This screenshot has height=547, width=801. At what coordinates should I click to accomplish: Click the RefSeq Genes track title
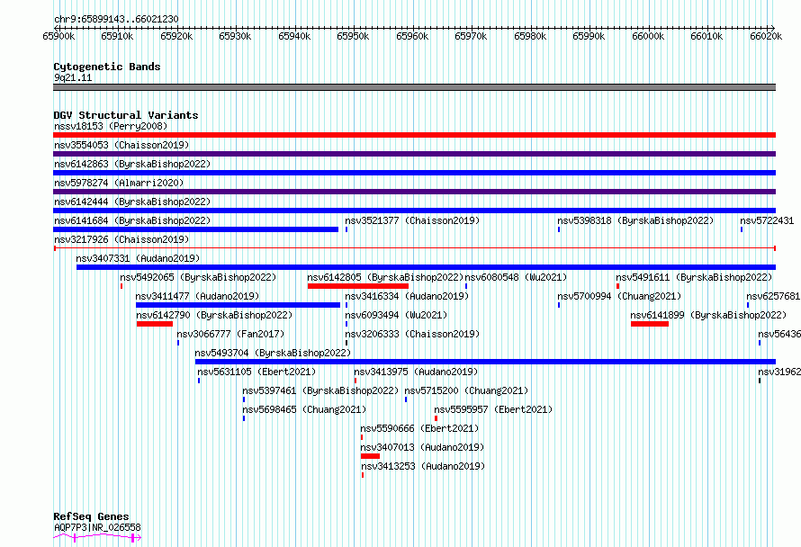click(x=91, y=516)
